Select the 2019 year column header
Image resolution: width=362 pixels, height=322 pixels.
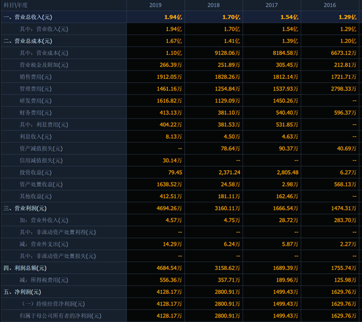click(x=156, y=5)
